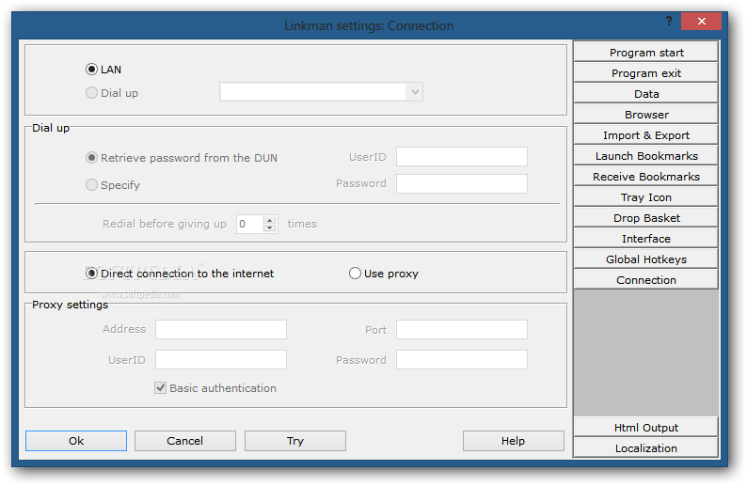Click the Dial up Password field

pos(462,183)
